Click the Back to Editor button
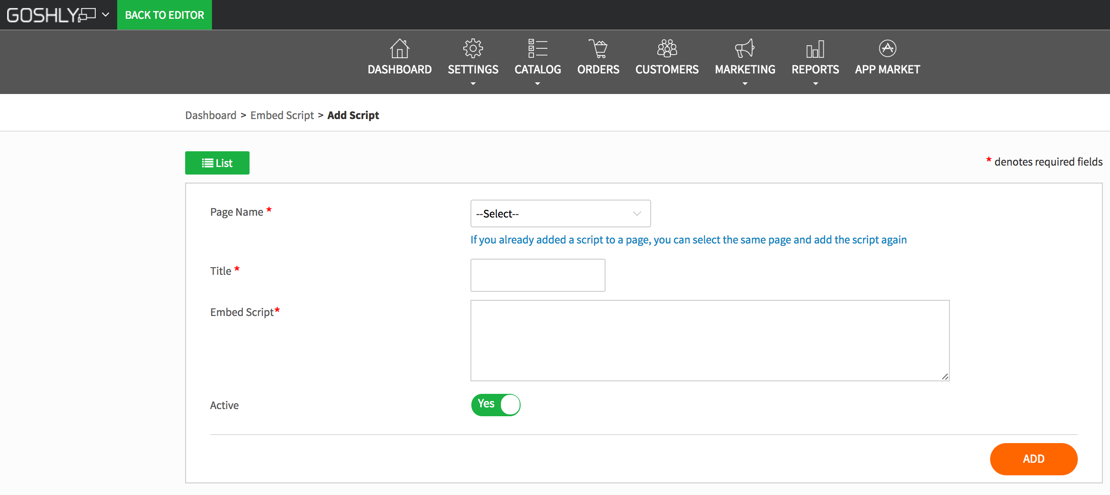This screenshot has width=1110, height=495. pyautogui.click(x=164, y=15)
